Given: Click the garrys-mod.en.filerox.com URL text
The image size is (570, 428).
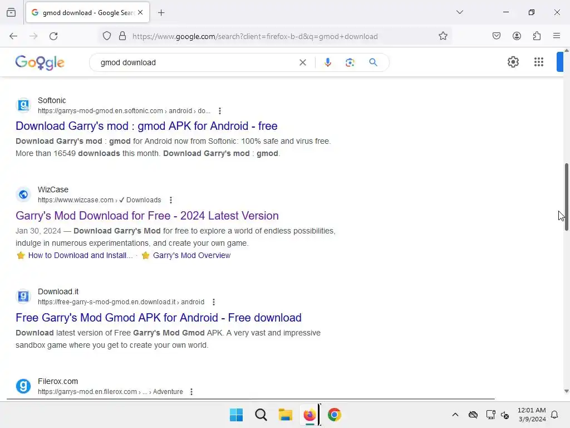Looking at the screenshot, I should pos(110,392).
